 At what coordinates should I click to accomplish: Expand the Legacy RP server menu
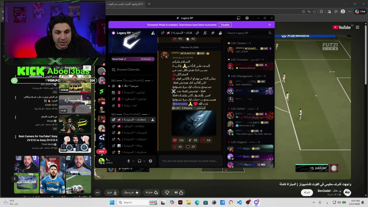[125, 33]
